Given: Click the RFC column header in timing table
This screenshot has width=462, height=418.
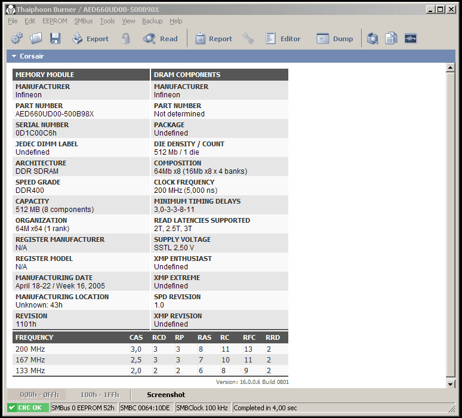Looking at the screenshot, I should pyautogui.click(x=249, y=337).
